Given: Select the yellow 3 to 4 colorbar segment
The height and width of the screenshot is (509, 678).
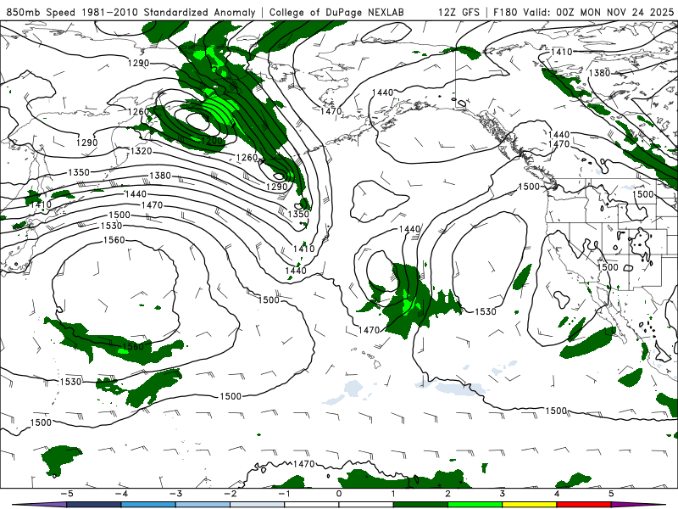Looking at the screenshot, I should [x=529, y=505].
